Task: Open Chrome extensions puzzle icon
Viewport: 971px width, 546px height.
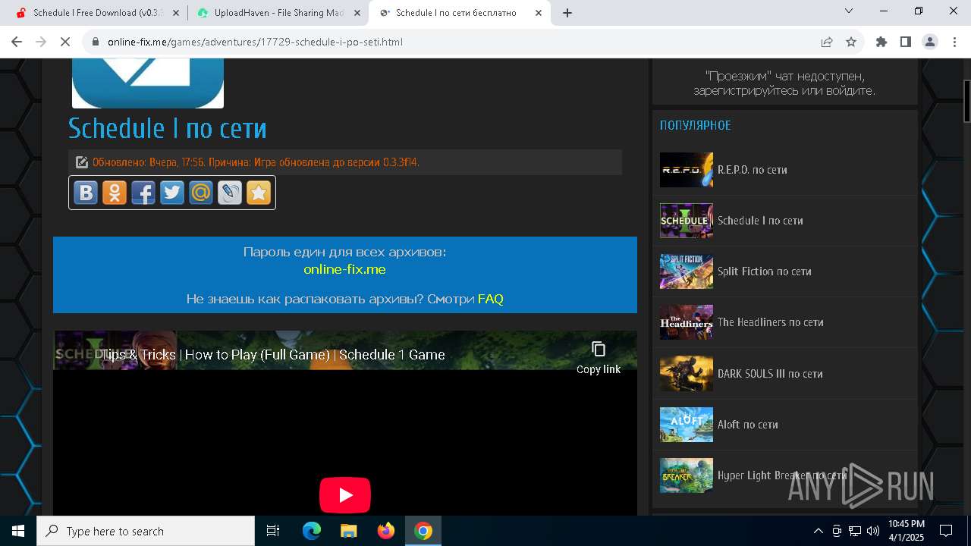Action: point(881,42)
